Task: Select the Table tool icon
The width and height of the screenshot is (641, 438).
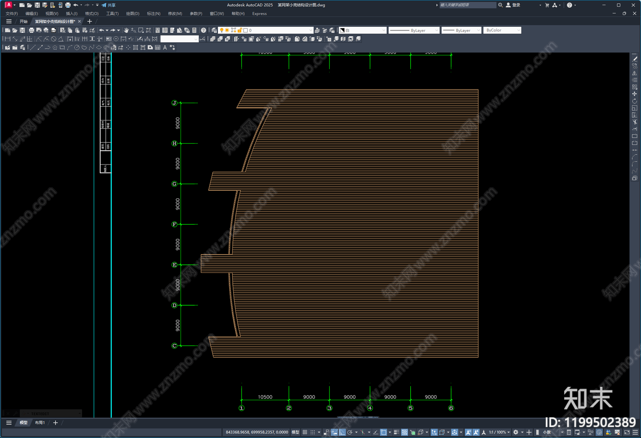Action: click(x=157, y=48)
